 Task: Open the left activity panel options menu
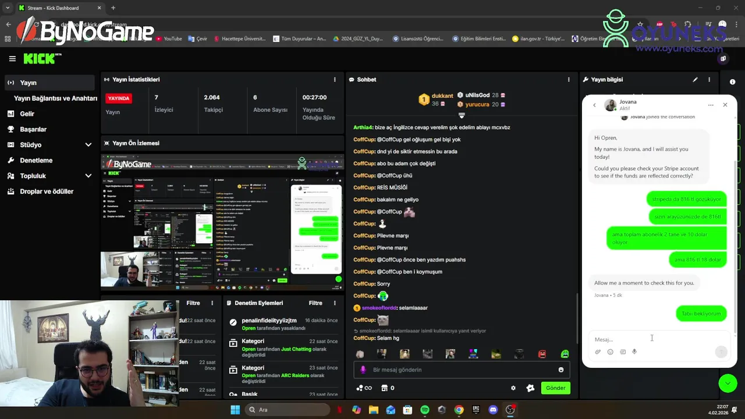(212, 303)
